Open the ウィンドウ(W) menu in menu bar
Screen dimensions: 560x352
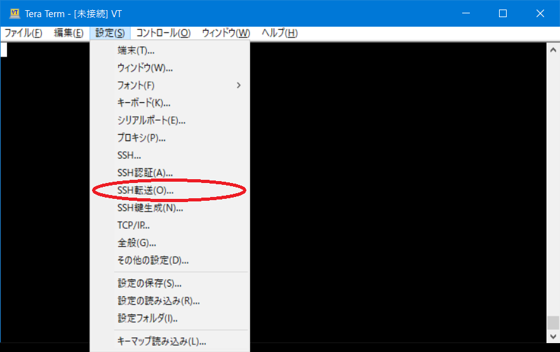point(226,33)
